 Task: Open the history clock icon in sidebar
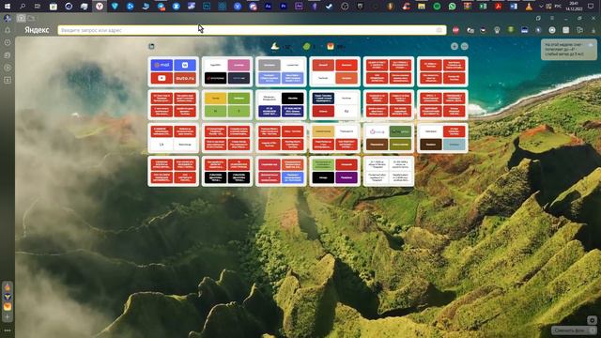8,42
